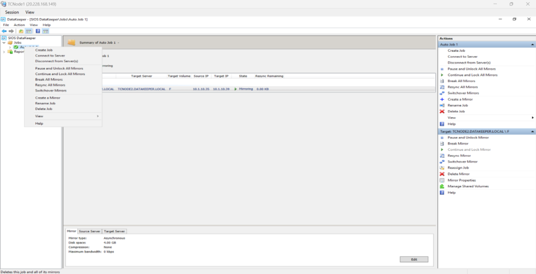Click the Resync Remaining column header
536x274 pixels.
point(269,76)
